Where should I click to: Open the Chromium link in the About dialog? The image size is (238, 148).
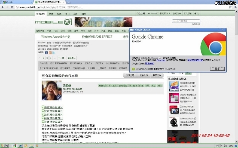pyautogui.click(x=161, y=60)
